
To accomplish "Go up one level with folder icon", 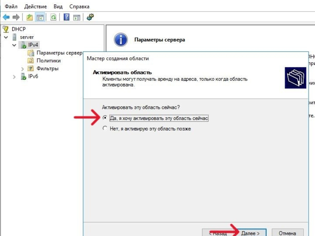I will [30, 17].
